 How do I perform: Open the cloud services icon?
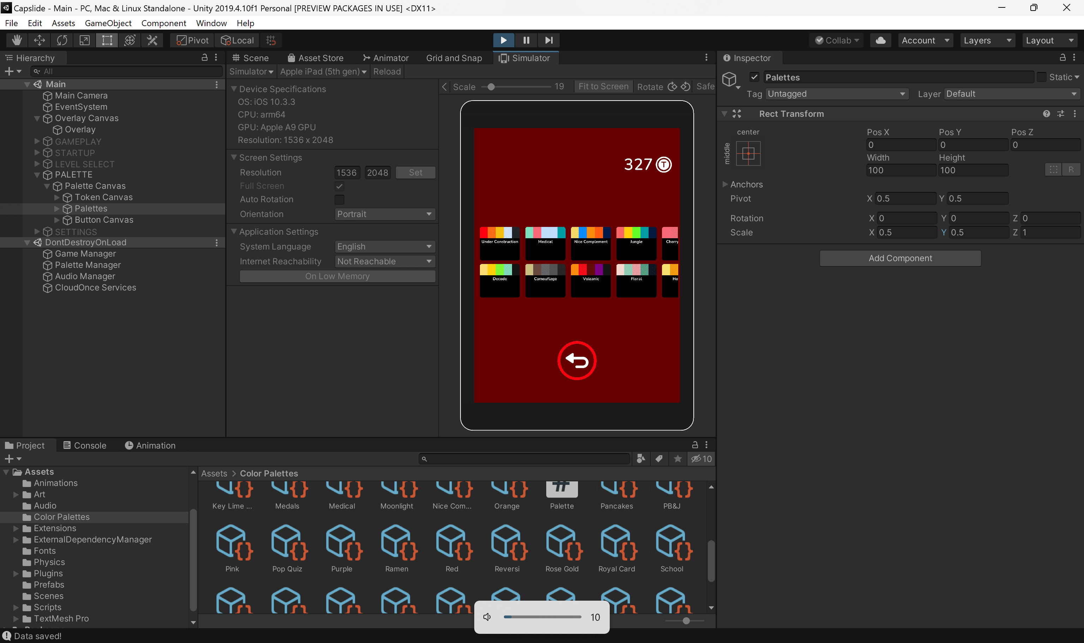[x=880, y=40]
